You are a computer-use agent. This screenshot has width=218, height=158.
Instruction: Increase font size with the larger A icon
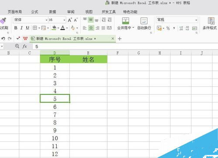(x=70, y=20)
